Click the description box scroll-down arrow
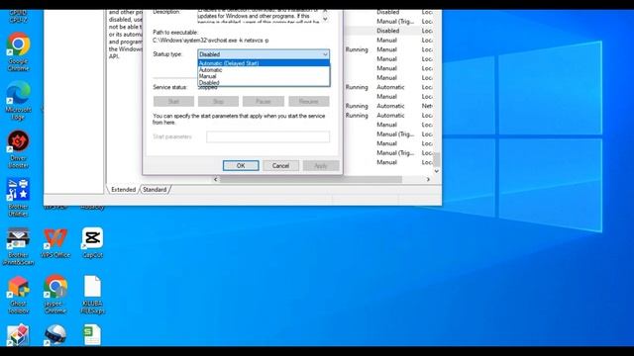 tap(325, 19)
